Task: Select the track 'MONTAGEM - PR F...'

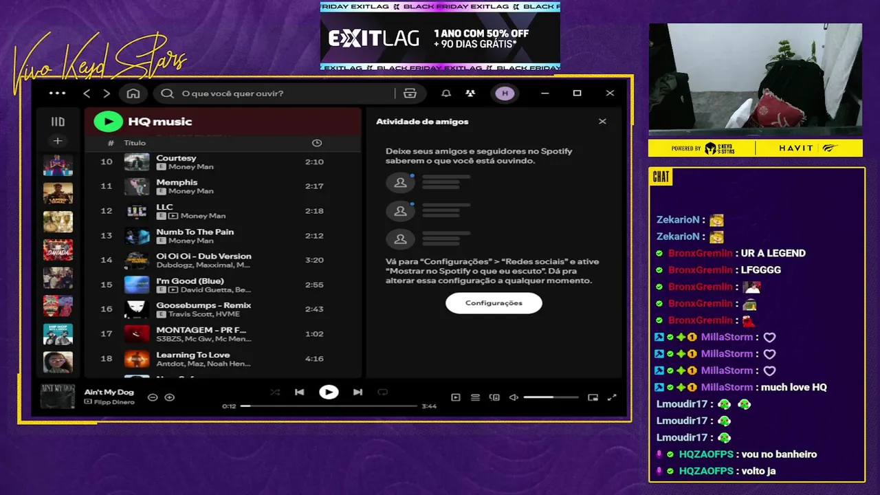Action: click(x=222, y=334)
